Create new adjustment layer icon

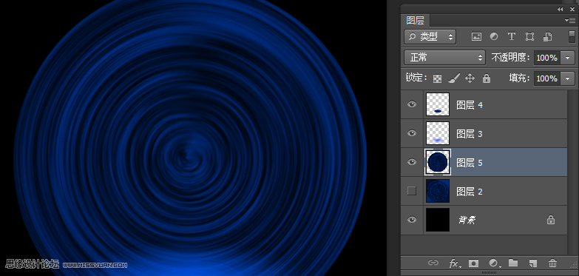tap(494, 263)
